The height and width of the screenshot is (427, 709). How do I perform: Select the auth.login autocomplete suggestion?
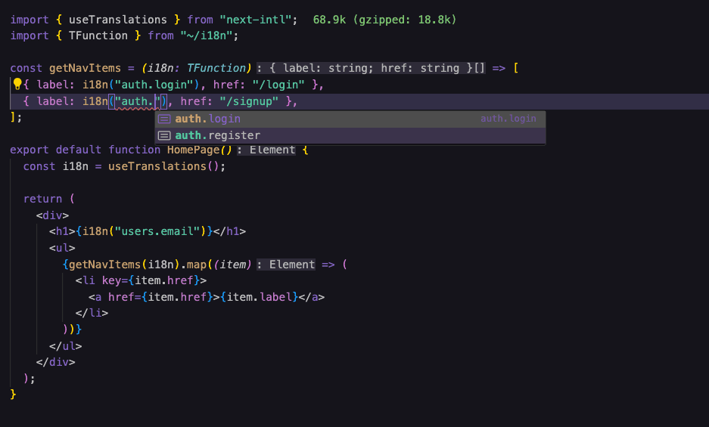208,119
